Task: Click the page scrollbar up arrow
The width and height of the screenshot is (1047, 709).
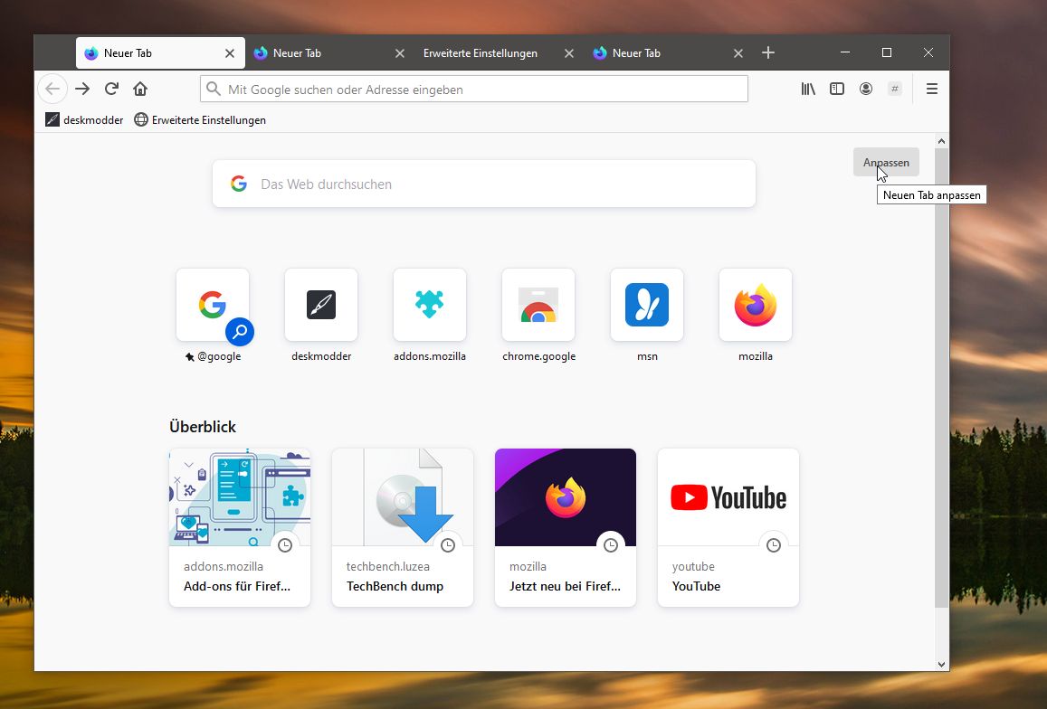Action: [x=941, y=142]
